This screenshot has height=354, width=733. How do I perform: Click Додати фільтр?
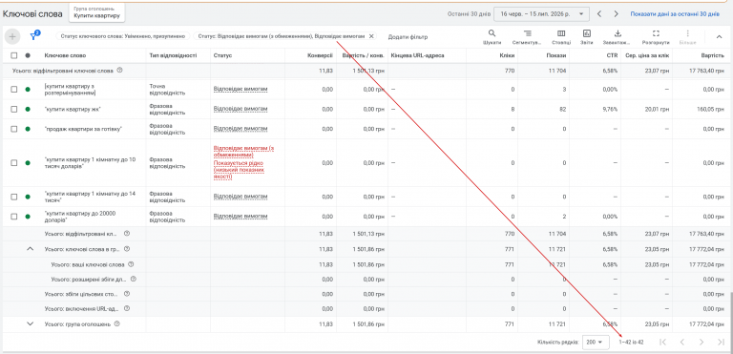408,36
